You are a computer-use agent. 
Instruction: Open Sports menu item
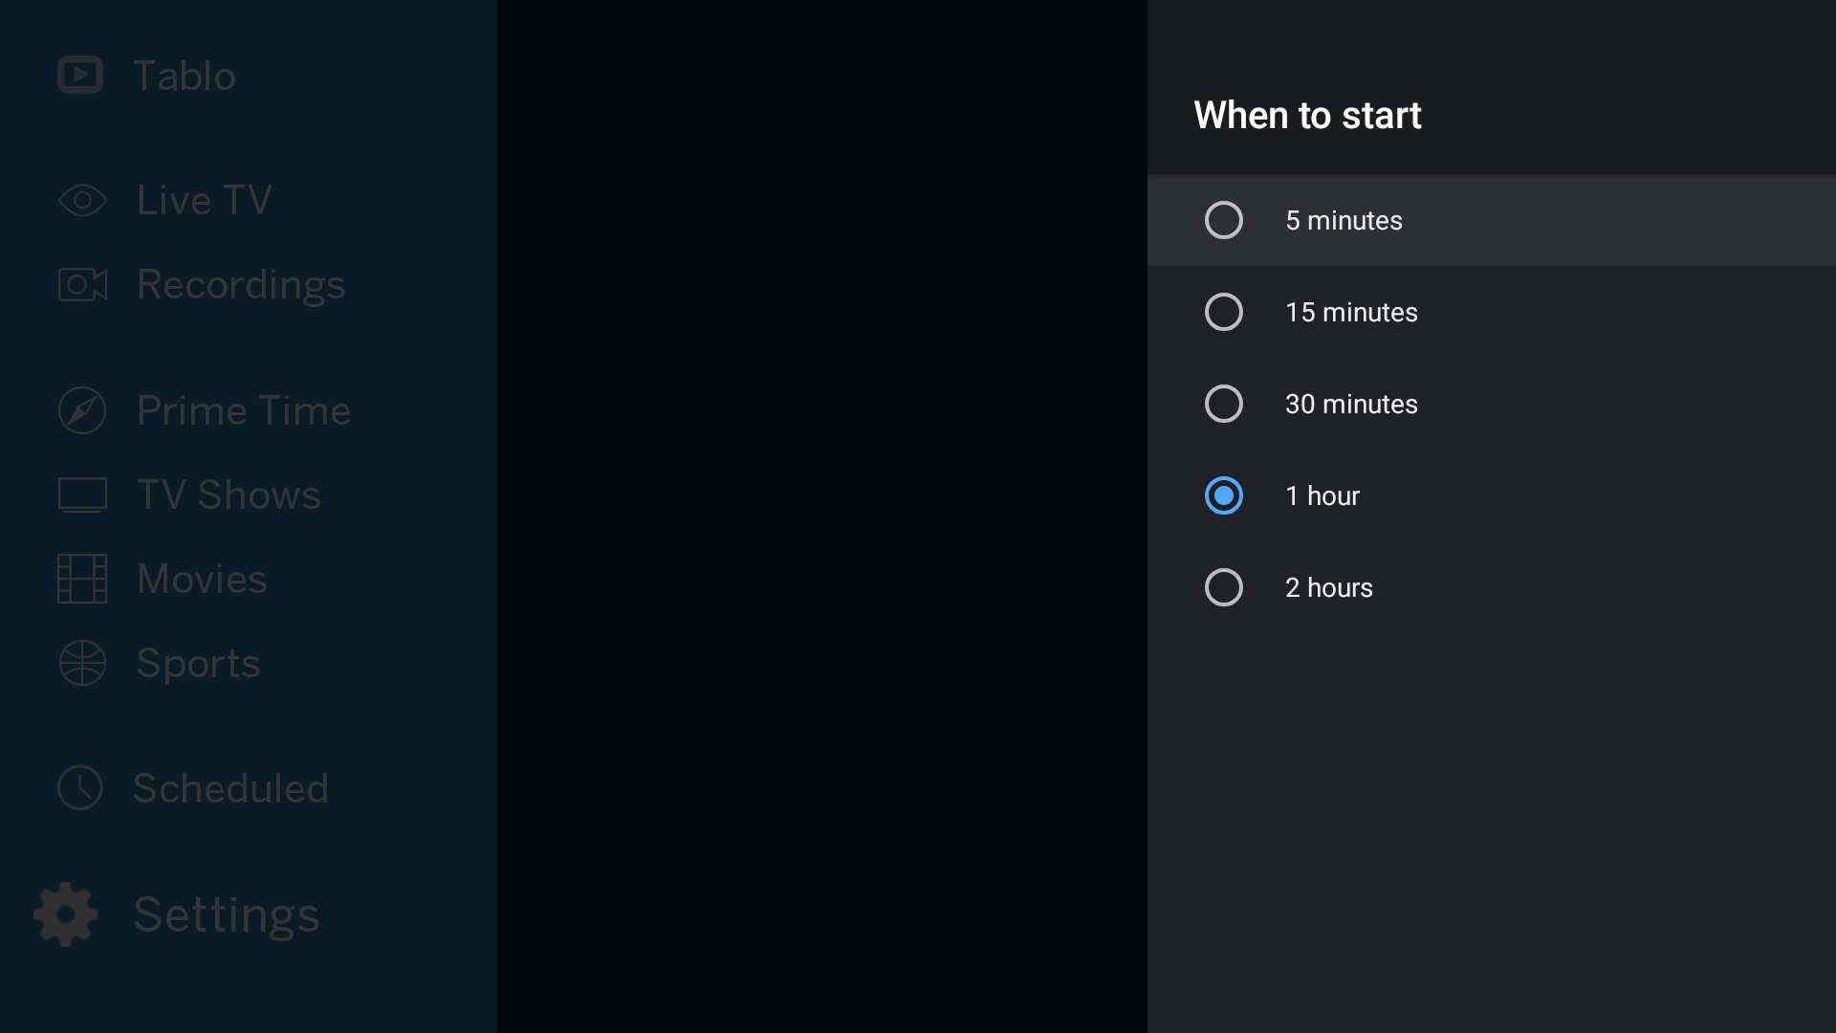click(x=198, y=664)
